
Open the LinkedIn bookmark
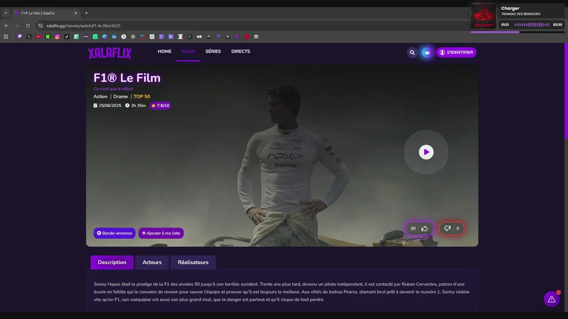click(114, 37)
